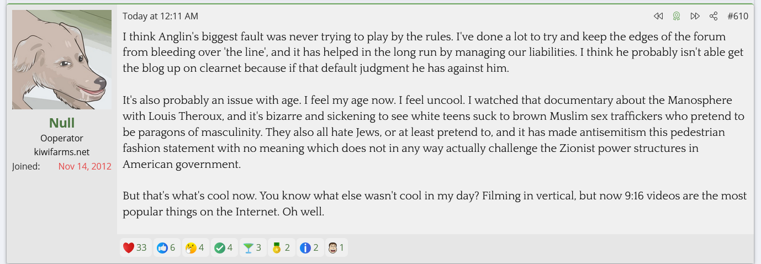Click the blue info circle reaction

(x=309, y=248)
